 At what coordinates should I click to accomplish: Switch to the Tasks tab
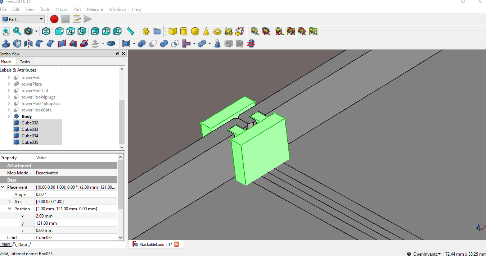pos(25,62)
